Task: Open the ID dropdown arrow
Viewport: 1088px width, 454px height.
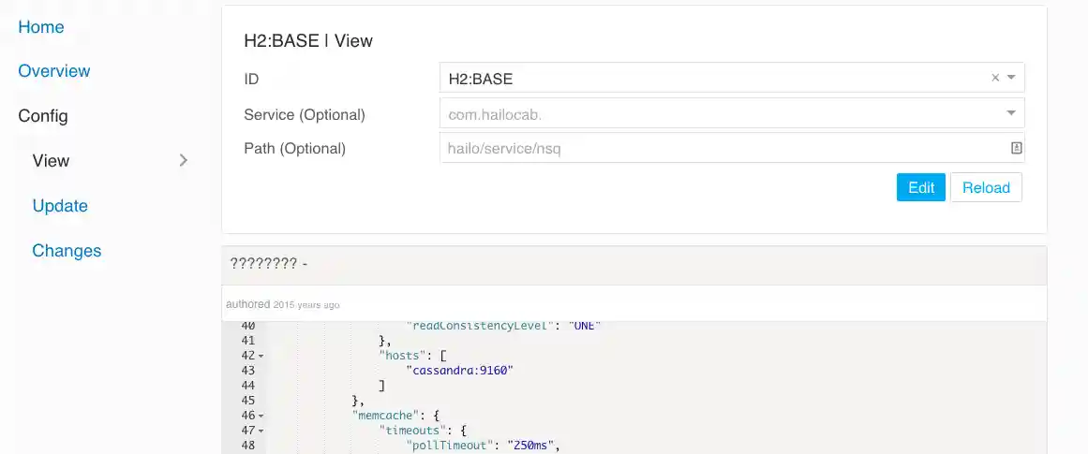Action: tap(1011, 79)
